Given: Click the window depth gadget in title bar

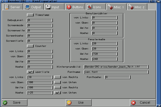Looking at the screenshot, I should (x=158, y=1).
